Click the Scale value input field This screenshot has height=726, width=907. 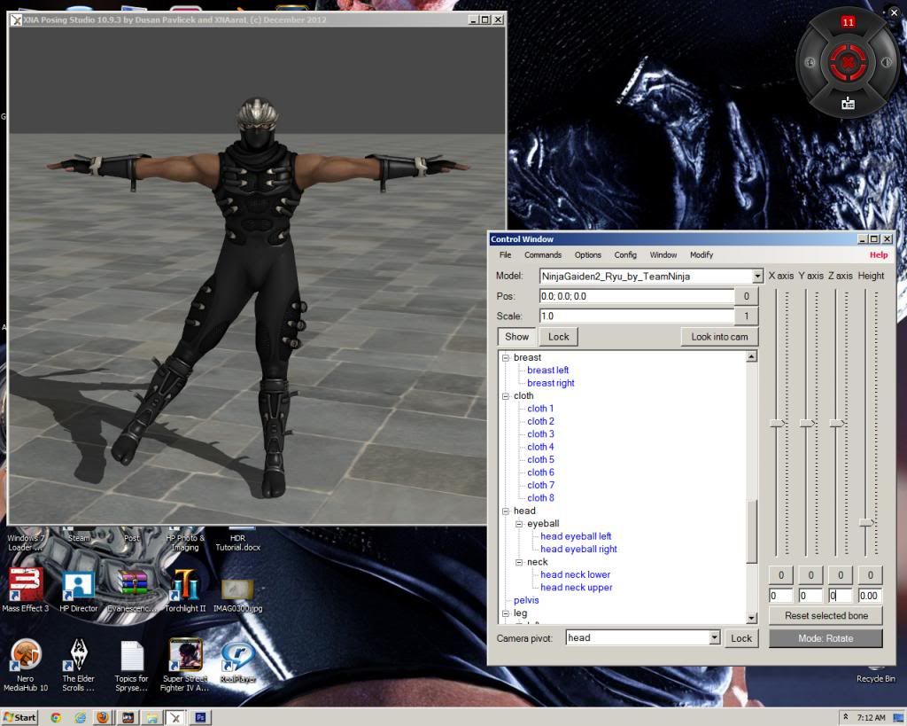tap(636, 316)
